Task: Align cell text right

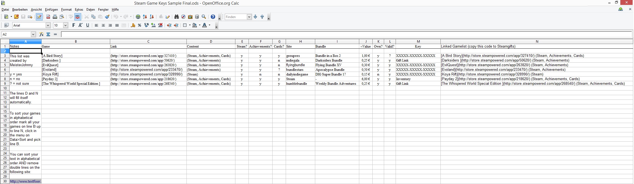Action: [110, 25]
